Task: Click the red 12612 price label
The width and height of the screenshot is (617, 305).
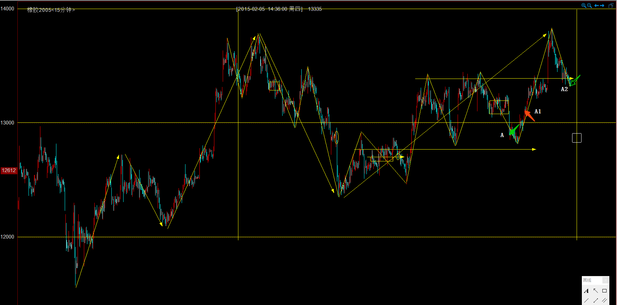Action: [x=9, y=170]
